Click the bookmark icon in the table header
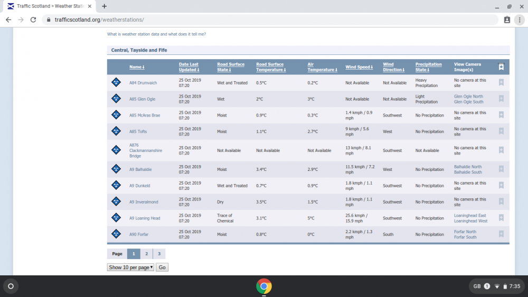The width and height of the screenshot is (528, 297). 501,66
